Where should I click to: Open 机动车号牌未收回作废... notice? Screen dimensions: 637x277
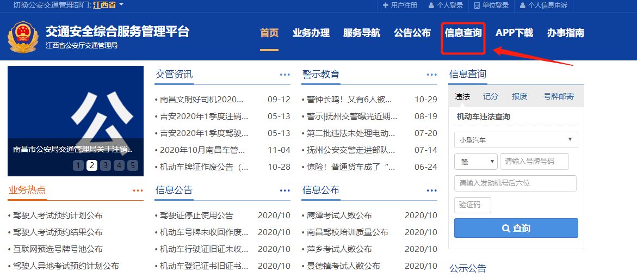(x=203, y=232)
